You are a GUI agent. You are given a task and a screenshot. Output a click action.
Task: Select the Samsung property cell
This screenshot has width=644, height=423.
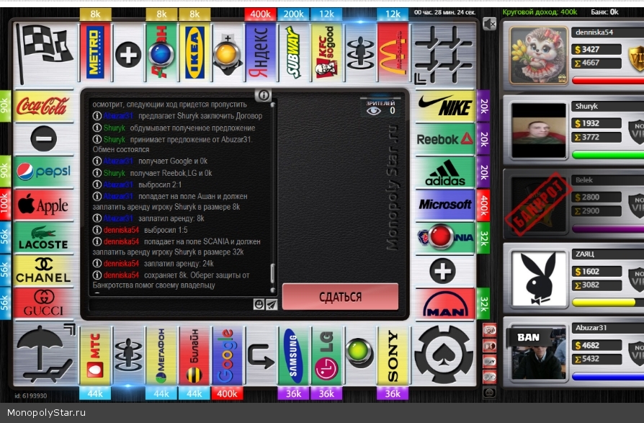pos(293,357)
